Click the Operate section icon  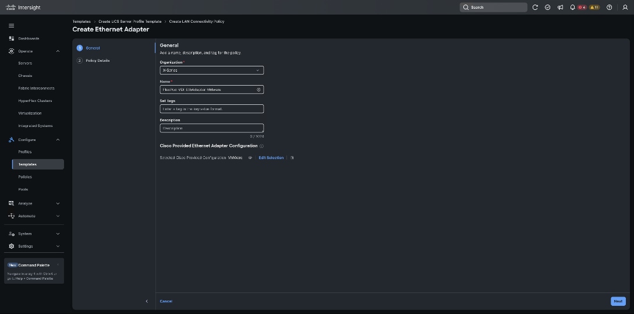click(11, 51)
